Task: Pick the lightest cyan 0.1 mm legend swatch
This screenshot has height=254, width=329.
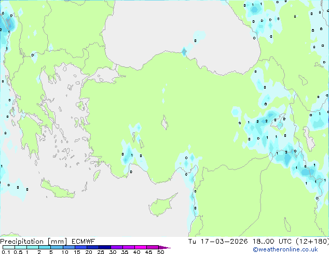Action: (5, 247)
